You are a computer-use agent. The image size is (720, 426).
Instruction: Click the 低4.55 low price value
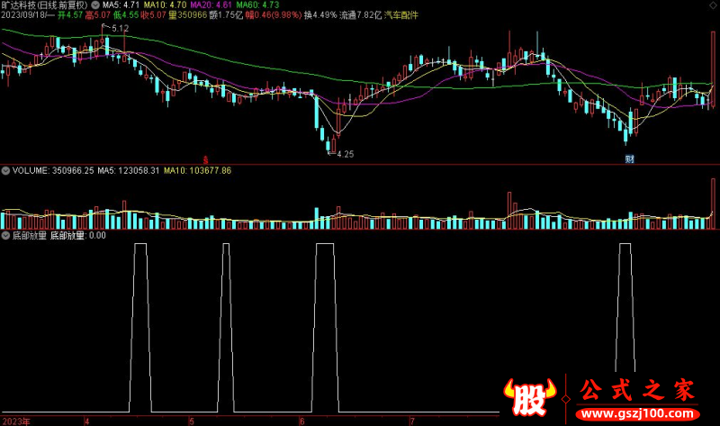[x=126, y=15]
